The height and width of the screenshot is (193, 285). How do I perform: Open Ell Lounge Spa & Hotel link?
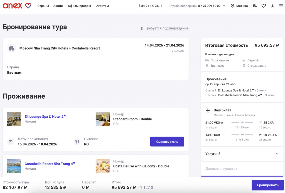pyautogui.click(x=44, y=117)
